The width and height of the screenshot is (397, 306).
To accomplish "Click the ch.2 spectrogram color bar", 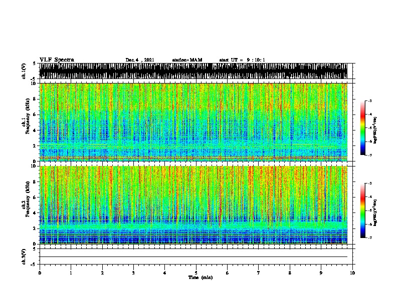I will 362,210.
